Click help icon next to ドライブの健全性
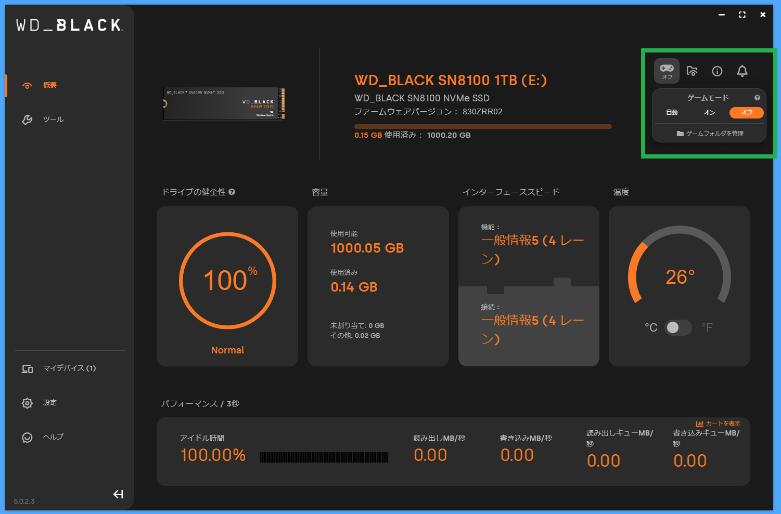 click(x=232, y=192)
